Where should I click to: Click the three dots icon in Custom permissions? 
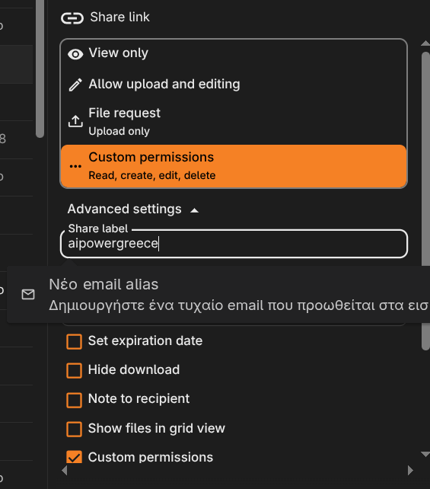75,166
